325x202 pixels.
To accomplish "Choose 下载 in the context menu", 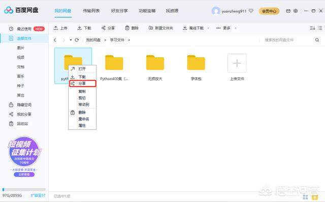I will tap(82, 77).
